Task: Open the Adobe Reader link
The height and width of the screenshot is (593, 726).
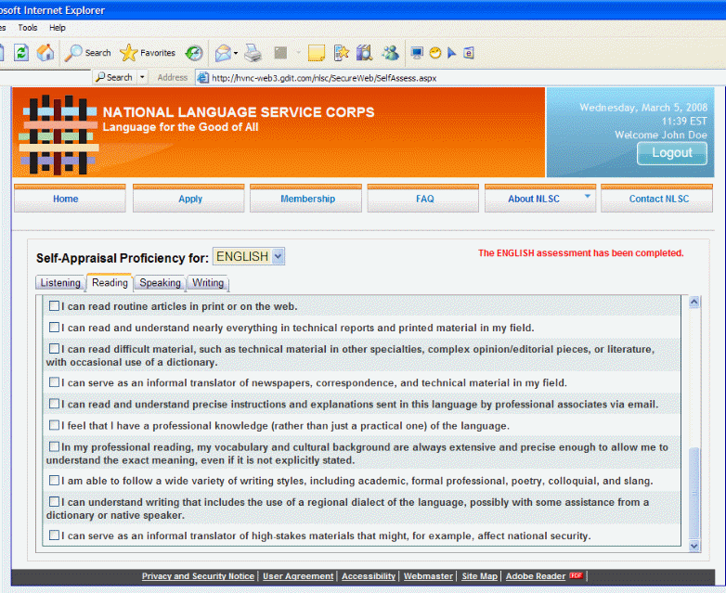Action: (x=536, y=576)
